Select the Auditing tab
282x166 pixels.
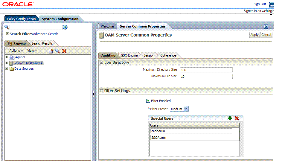click(x=108, y=55)
